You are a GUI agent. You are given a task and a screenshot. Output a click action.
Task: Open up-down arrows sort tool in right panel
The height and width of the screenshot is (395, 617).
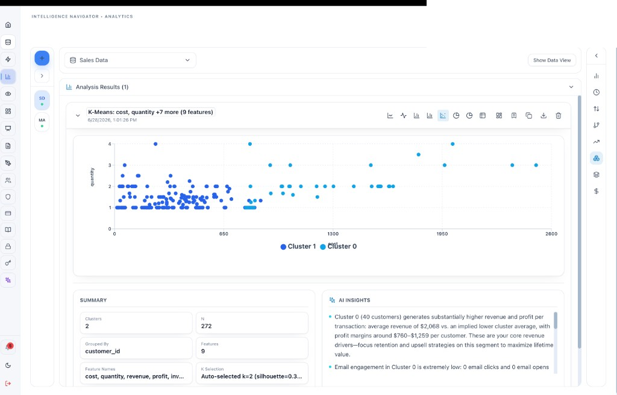597,109
